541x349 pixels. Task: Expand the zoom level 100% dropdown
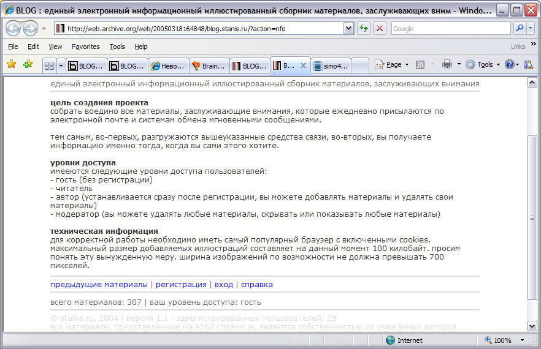pyautogui.click(x=523, y=340)
